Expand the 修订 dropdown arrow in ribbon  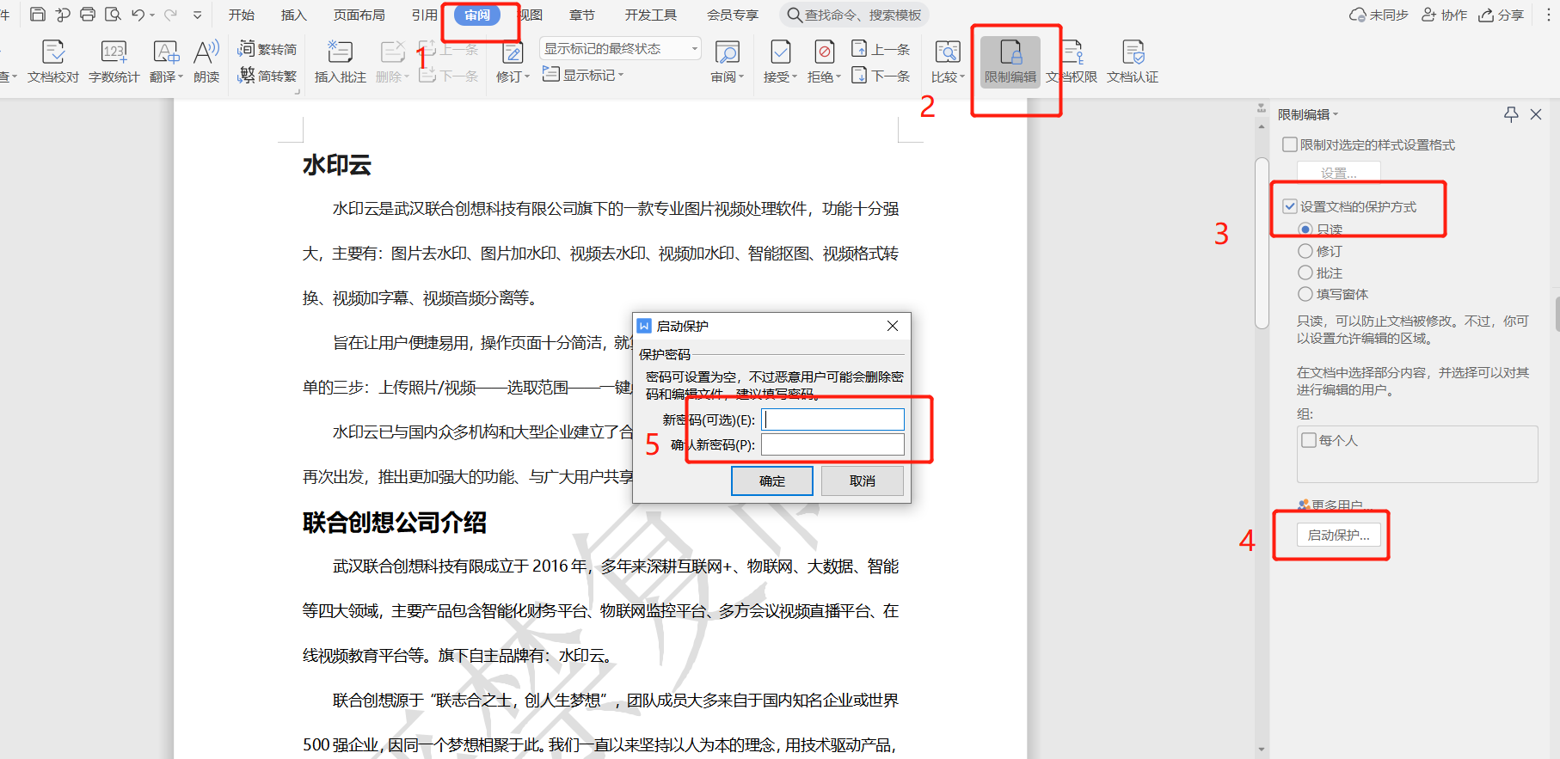tap(526, 77)
